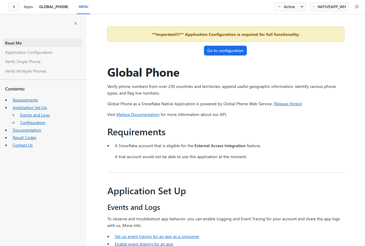This screenshot has height=246, width=365.
Task: Jump to Documentation in contents
Action: tap(27, 130)
